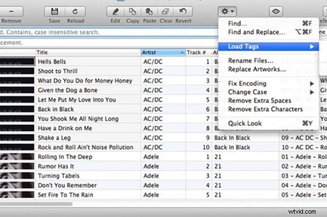Select Given the Dog a Bone
This screenshot has height=217, width=327.
tap(68, 90)
